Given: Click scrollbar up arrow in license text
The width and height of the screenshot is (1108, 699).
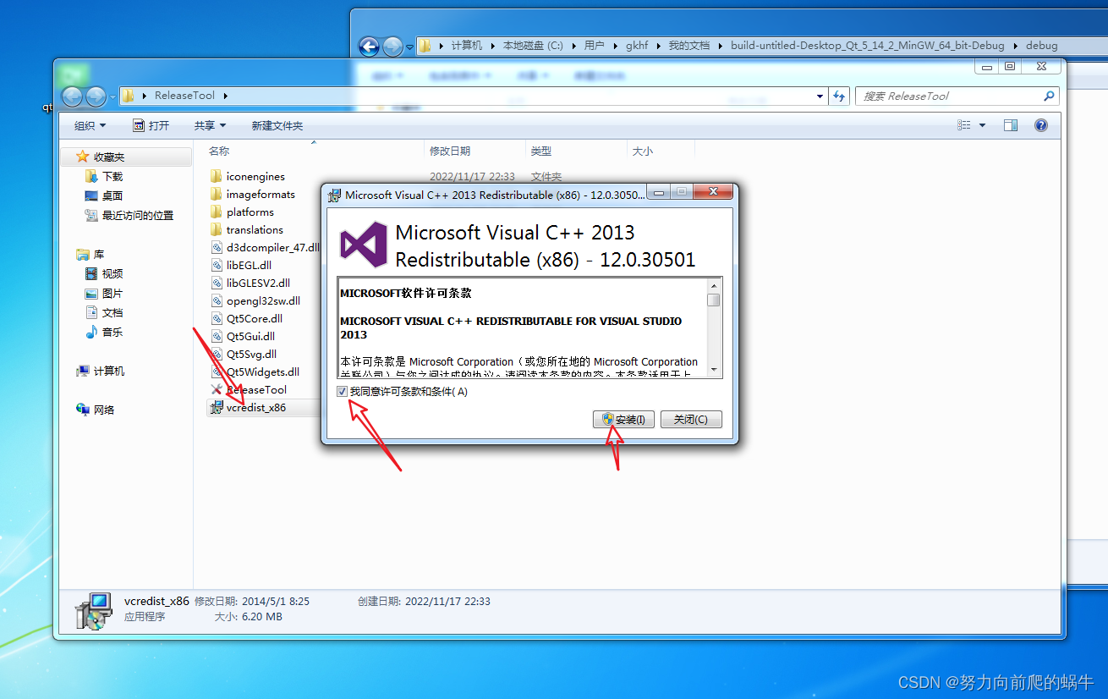Looking at the screenshot, I should coord(714,285).
